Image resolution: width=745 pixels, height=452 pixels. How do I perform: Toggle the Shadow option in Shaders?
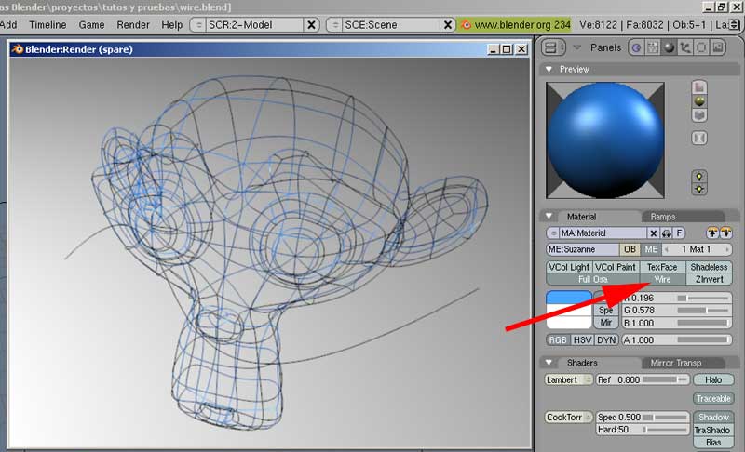click(x=713, y=417)
